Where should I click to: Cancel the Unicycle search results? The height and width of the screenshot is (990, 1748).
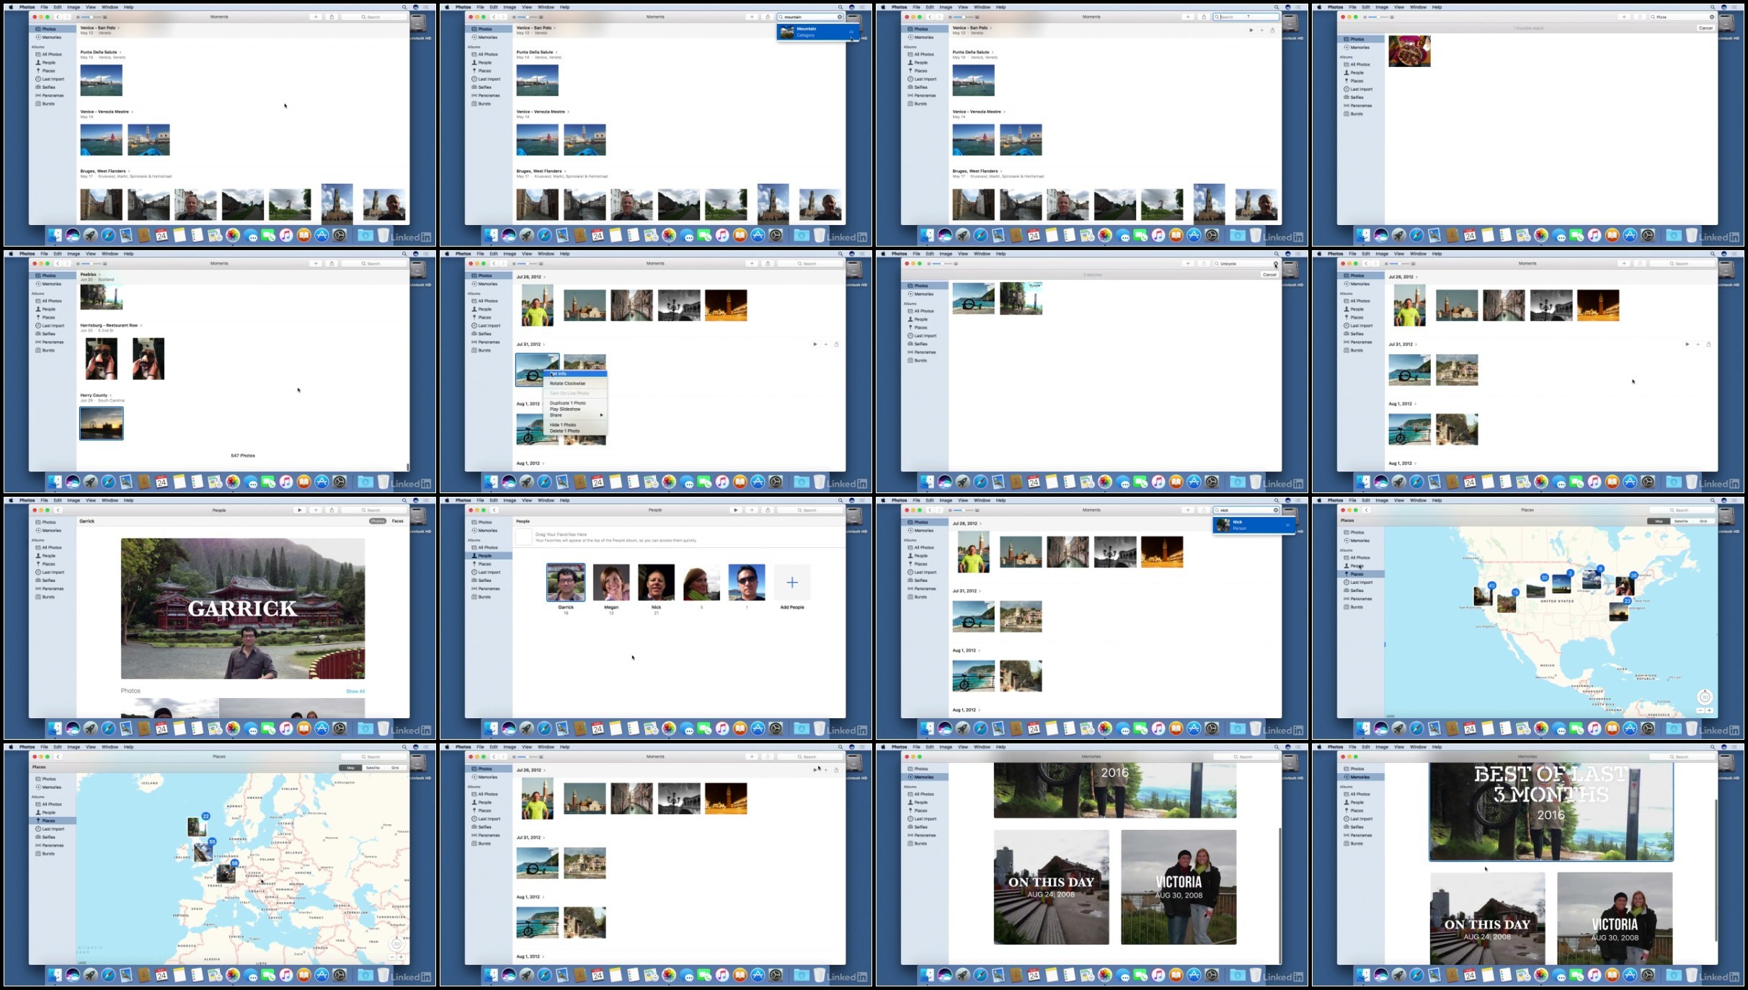[x=1269, y=275]
